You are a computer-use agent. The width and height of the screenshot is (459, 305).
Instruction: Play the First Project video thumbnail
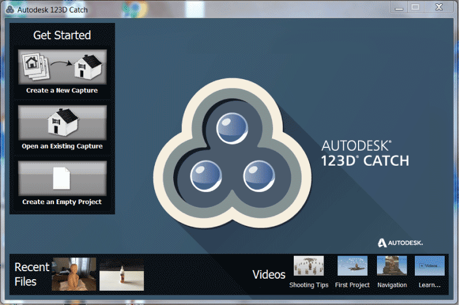point(352,266)
